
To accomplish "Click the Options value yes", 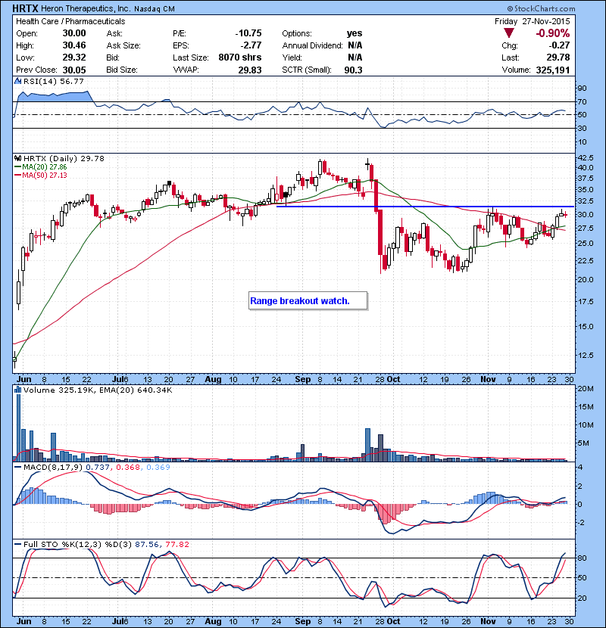I will (x=355, y=33).
